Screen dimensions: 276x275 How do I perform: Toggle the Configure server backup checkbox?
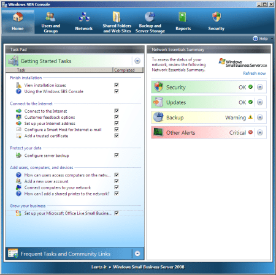pyautogui.click(x=117, y=155)
